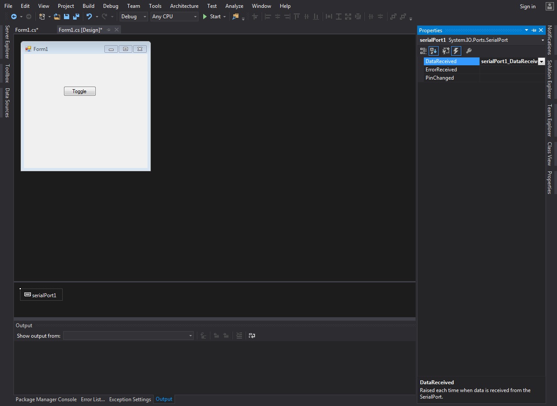Open the Properties panel window position menu
The width and height of the screenshot is (557, 406).
tap(527, 30)
